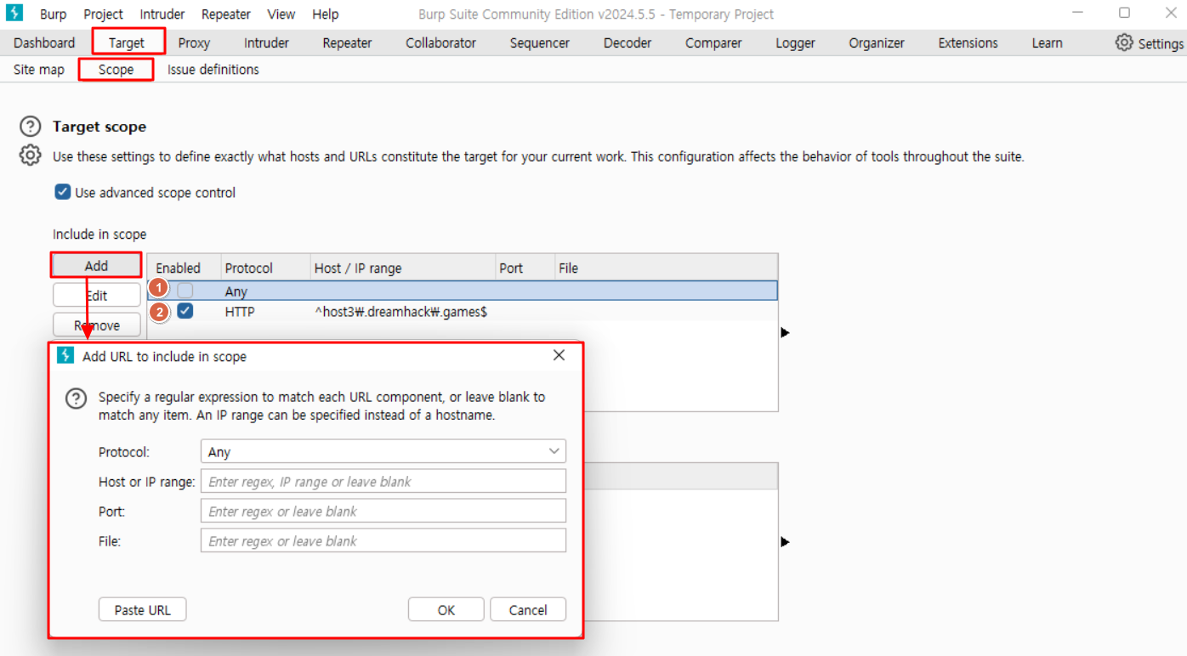Select the HTTP protocol cell
The height and width of the screenshot is (656, 1187).
click(240, 312)
